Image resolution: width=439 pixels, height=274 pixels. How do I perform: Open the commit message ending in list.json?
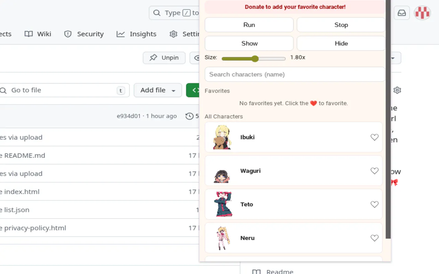15,210
